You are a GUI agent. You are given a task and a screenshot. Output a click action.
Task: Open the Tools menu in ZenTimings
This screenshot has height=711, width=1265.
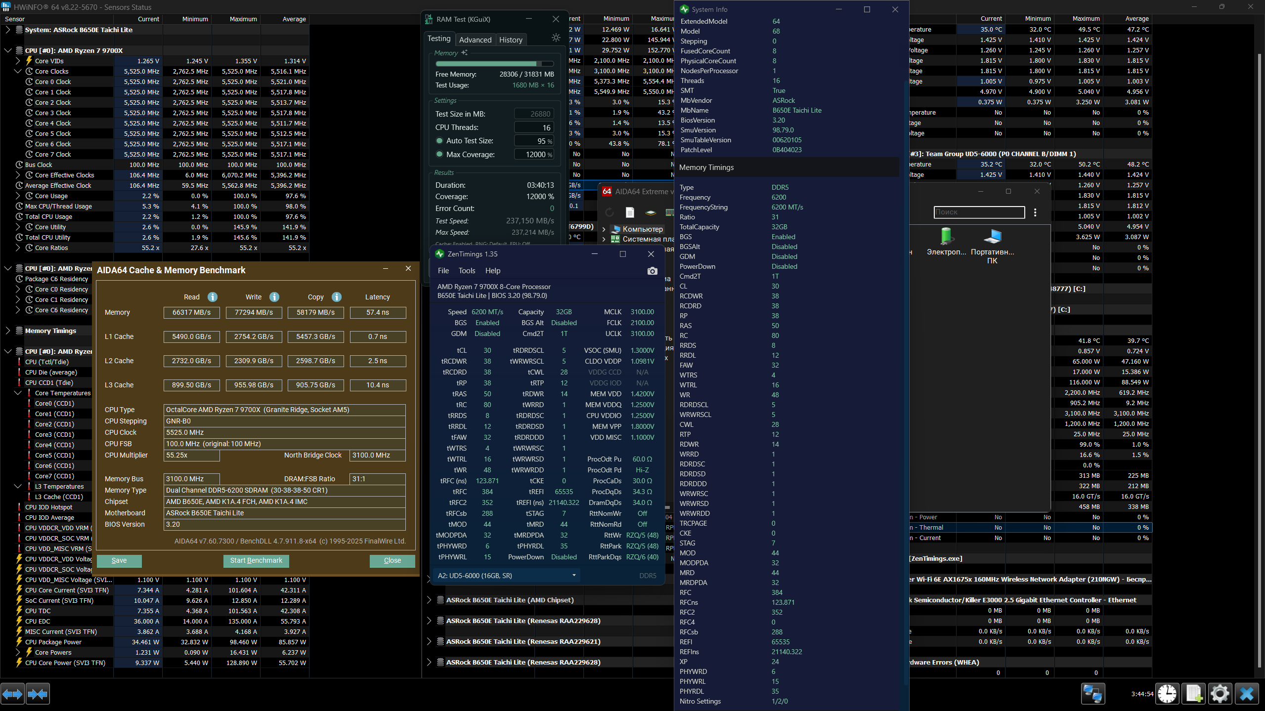(466, 271)
